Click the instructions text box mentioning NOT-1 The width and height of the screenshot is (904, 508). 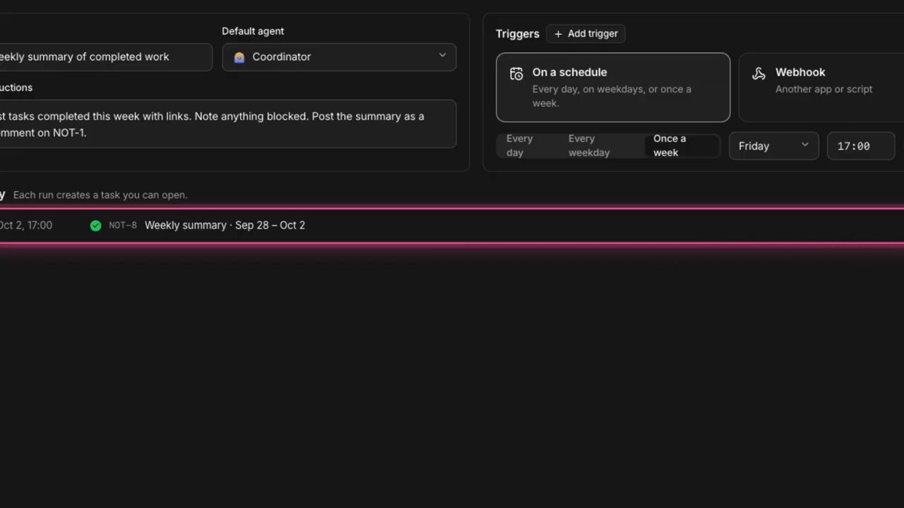coord(228,124)
